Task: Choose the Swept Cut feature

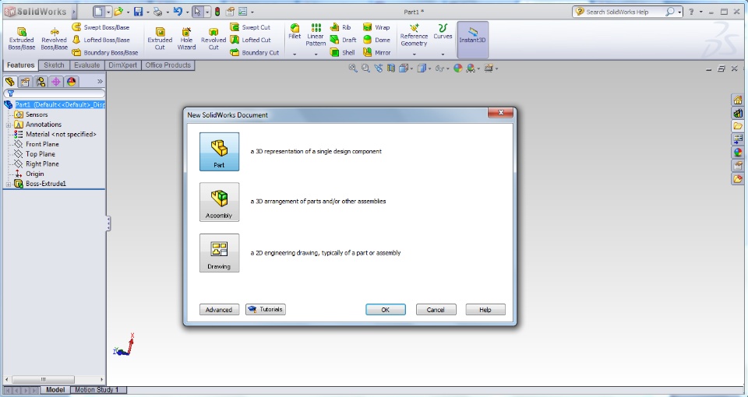Action: point(250,27)
